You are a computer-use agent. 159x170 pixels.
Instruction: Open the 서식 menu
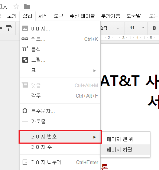43,16
